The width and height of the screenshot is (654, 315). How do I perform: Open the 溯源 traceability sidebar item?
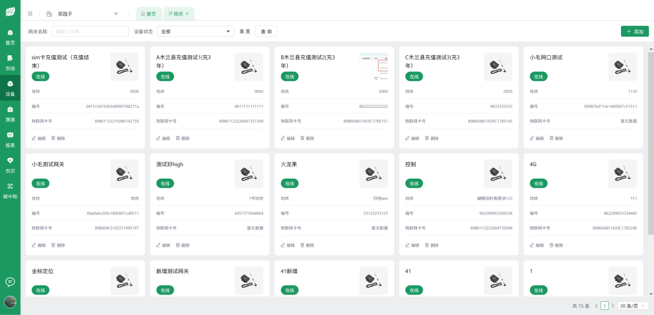pos(10,114)
